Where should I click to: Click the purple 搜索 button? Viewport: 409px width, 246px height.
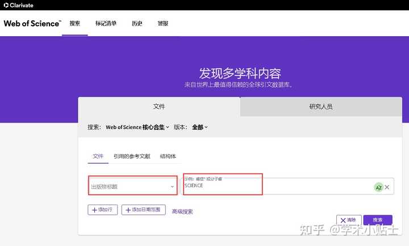click(378, 220)
